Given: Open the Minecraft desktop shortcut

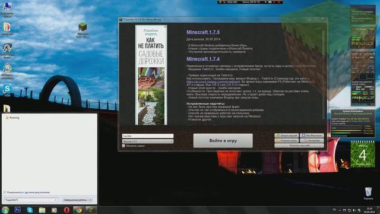Looking at the screenshot, I should click(x=83, y=30).
